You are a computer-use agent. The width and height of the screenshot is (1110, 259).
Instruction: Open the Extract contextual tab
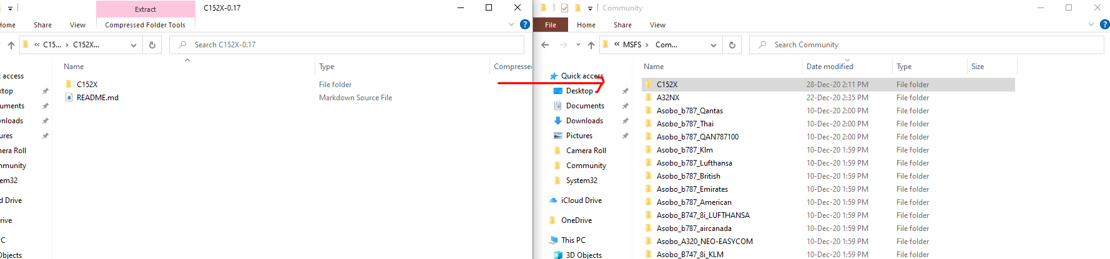[145, 9]
